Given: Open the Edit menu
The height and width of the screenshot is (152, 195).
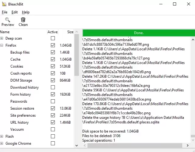Looking at the screenshot, I should 15,12.
